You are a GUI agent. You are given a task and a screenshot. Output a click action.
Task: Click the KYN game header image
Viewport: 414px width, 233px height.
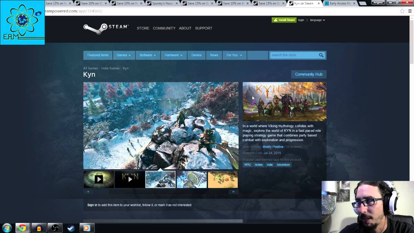coord(285,102)
